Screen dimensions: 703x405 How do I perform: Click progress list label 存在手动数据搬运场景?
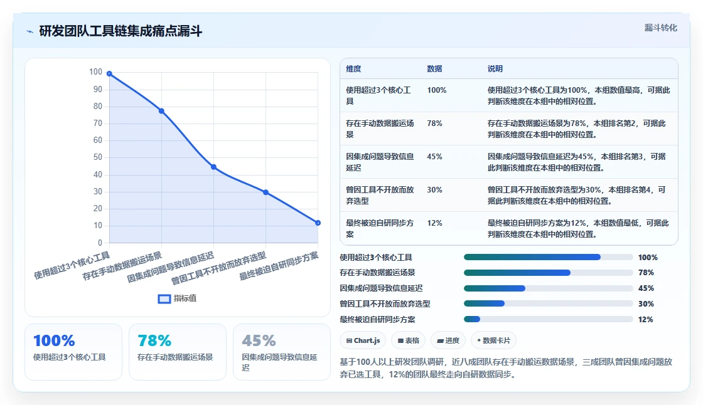pyautogui.click(x=377, y=272)
